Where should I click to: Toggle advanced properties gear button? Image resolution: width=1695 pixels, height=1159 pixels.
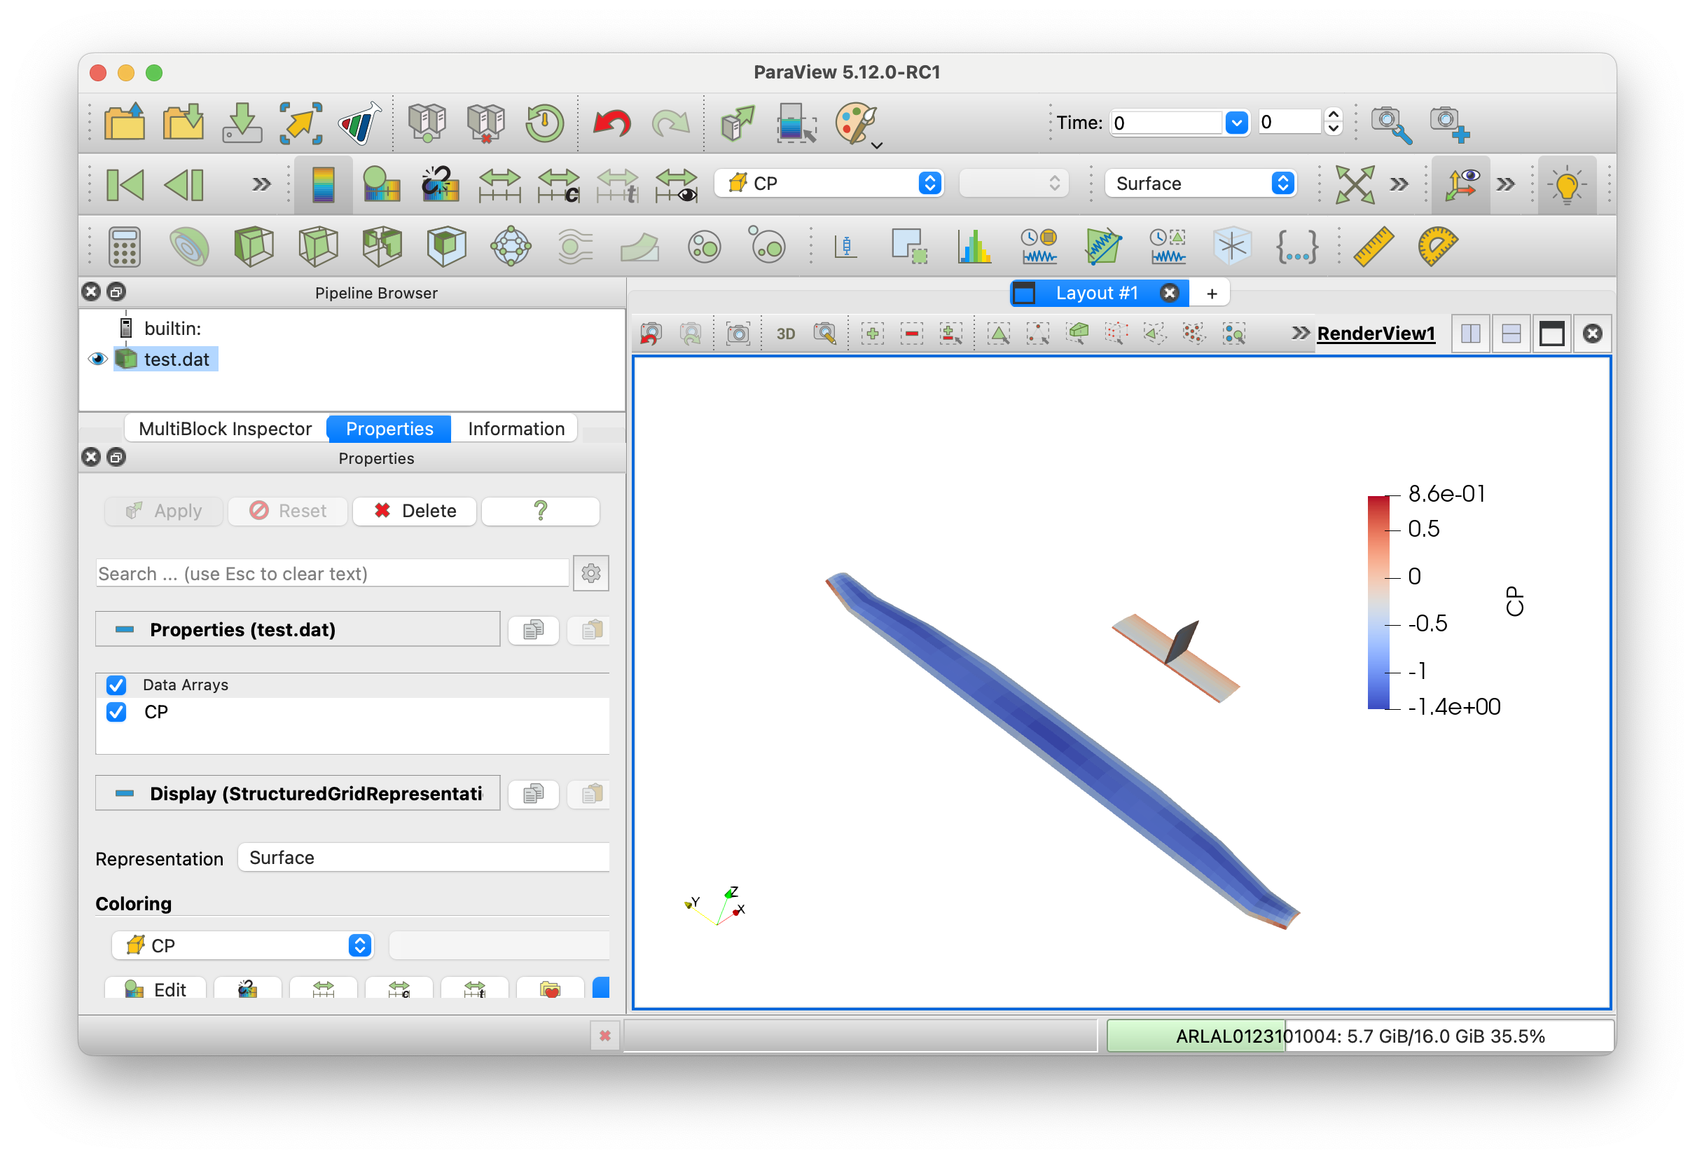(x=590, y=573)
